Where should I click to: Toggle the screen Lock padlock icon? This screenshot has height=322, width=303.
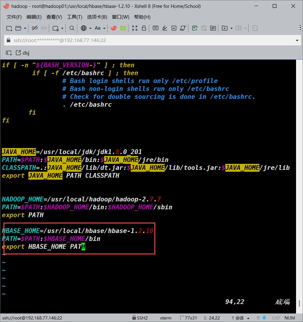[144, 28]
